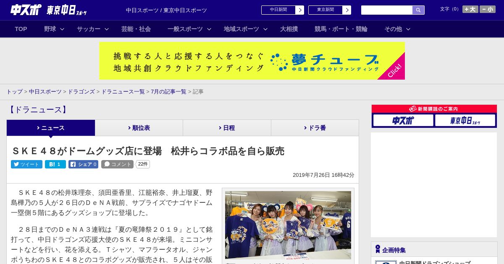Image resolution: width=504 pixels, height=264 pixels.
Task: Select the ニュース tab
Action: point(51,128)
